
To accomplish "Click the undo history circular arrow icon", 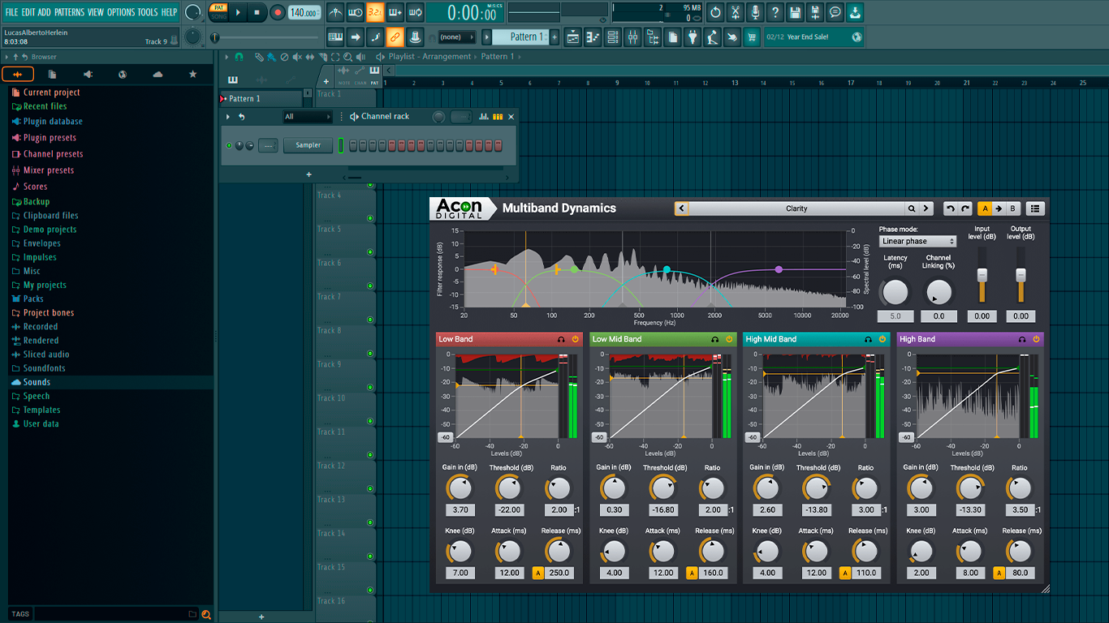I will [x=715, y=12].
